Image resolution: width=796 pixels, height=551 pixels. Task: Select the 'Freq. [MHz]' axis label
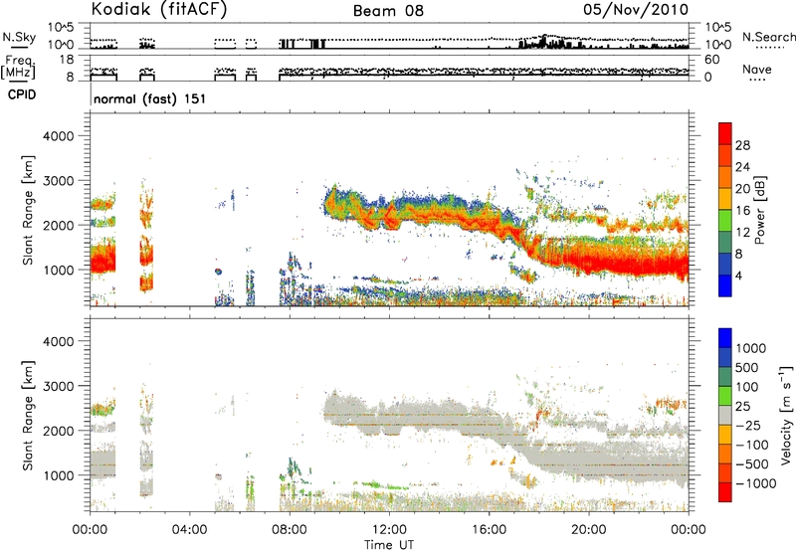click(18, 68)
